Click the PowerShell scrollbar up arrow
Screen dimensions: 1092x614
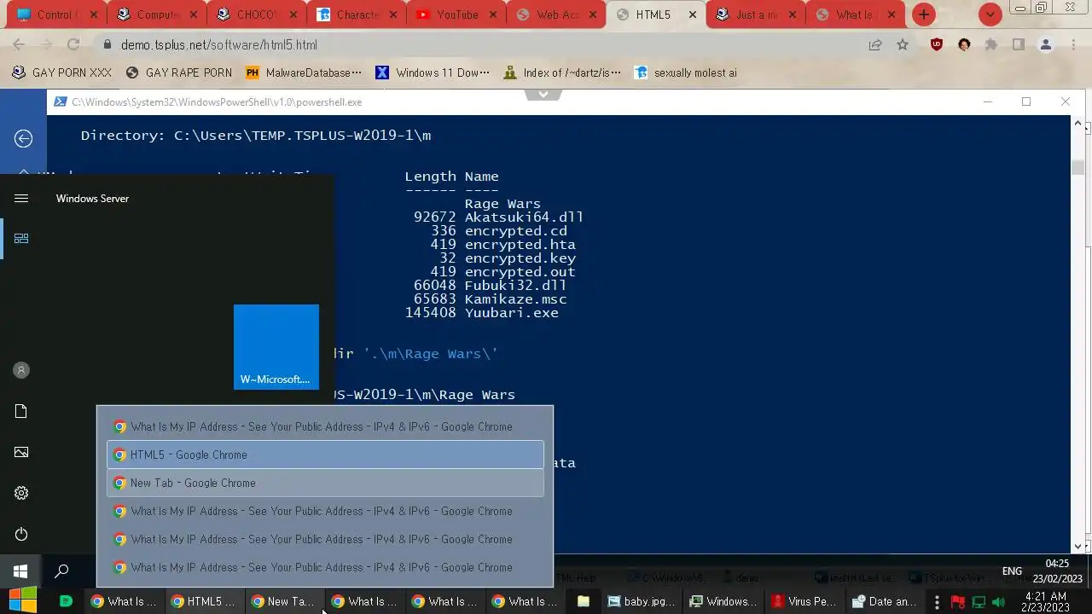tap(1077, 125)
